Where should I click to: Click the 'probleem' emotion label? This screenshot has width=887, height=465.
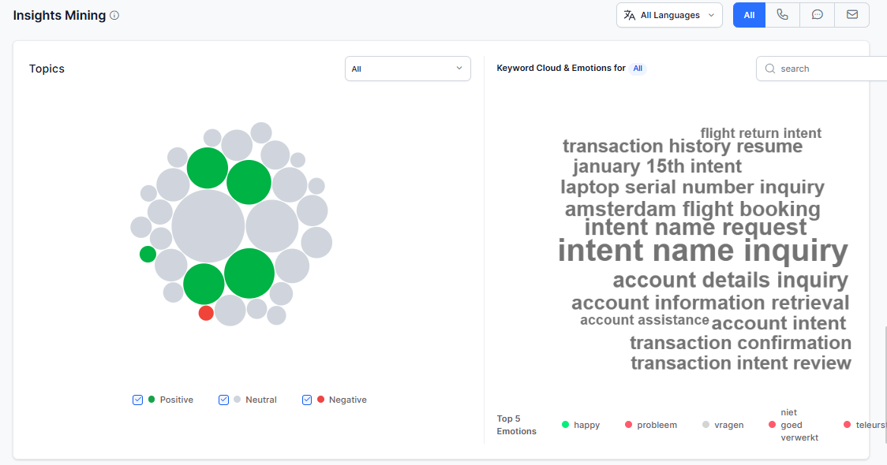point(657,425)
